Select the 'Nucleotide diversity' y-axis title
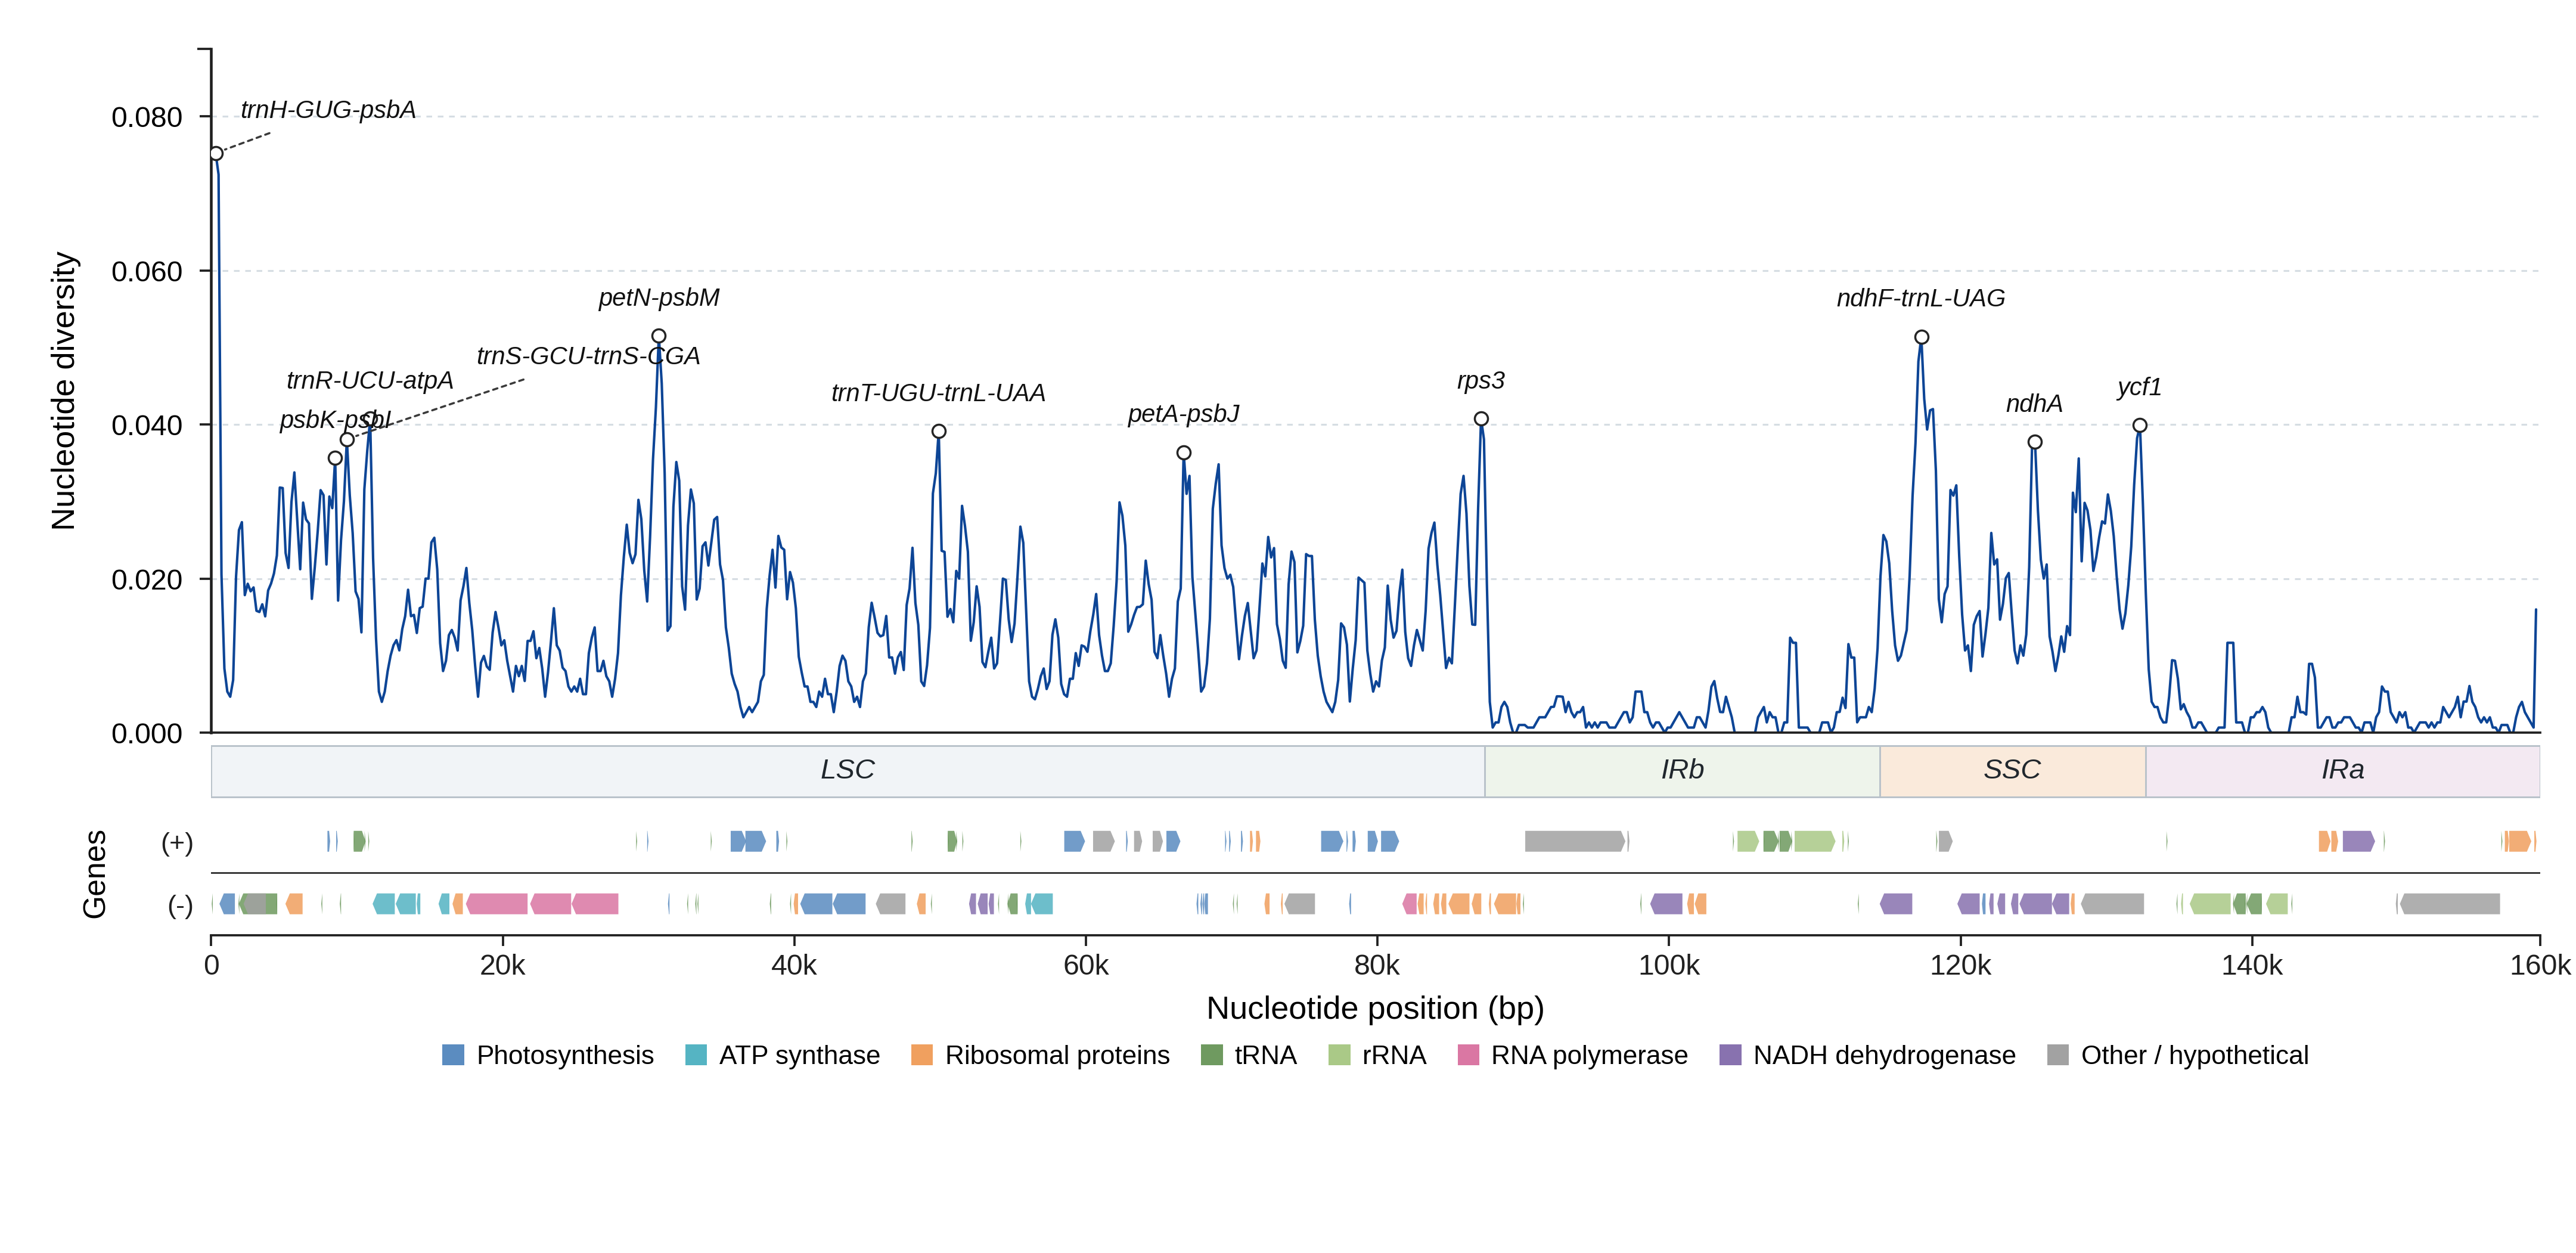The width and height of the screenshot is (2576, 1253). pyautogui.click(x=64, y=391)
